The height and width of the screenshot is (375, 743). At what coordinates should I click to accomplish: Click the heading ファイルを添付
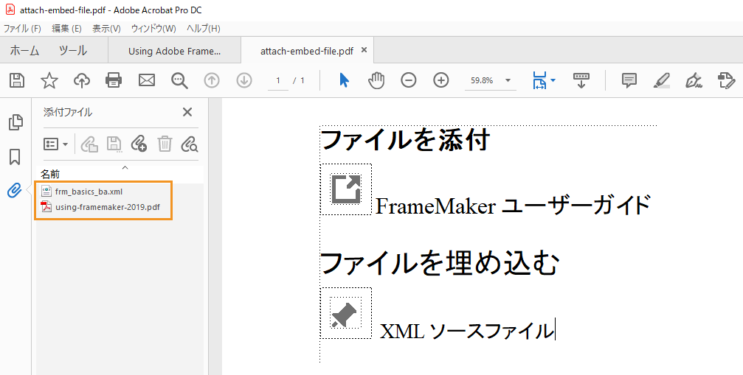click(405, 141)
